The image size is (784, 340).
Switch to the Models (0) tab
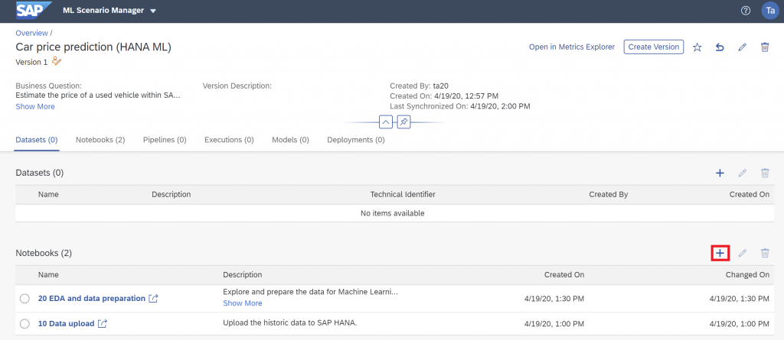pos(290,140)
